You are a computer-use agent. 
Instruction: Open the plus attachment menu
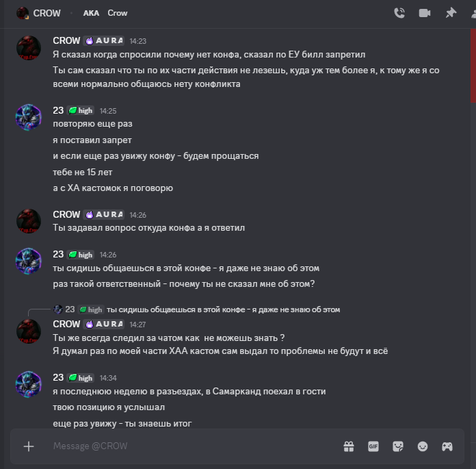(x=29, y=446)
